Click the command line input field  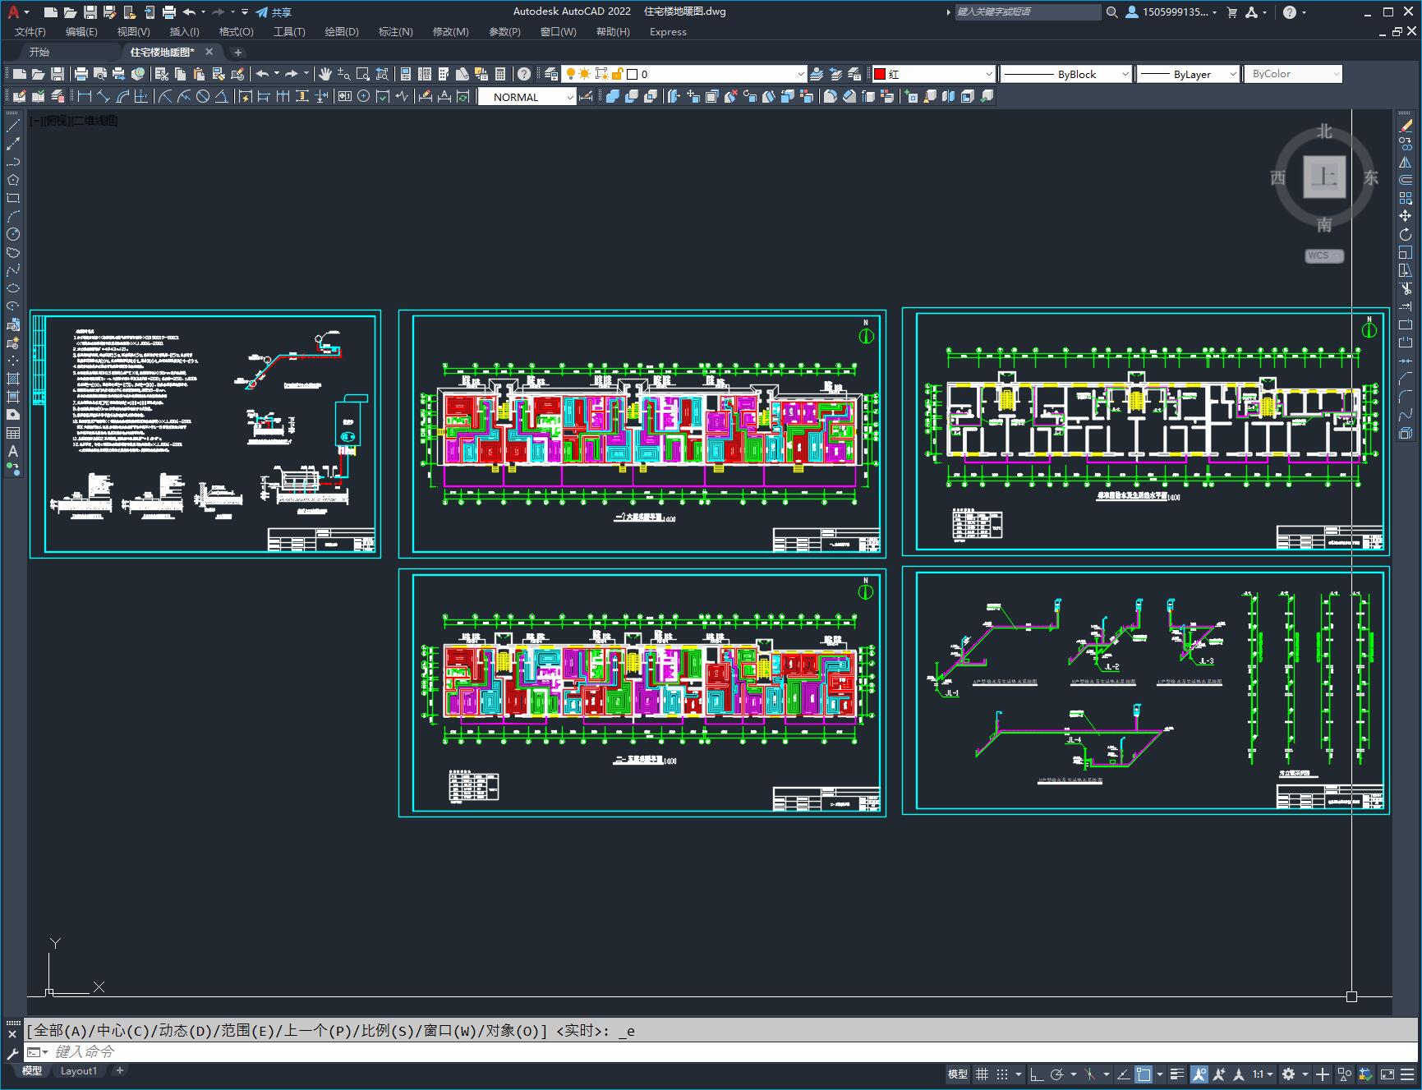723,1051
